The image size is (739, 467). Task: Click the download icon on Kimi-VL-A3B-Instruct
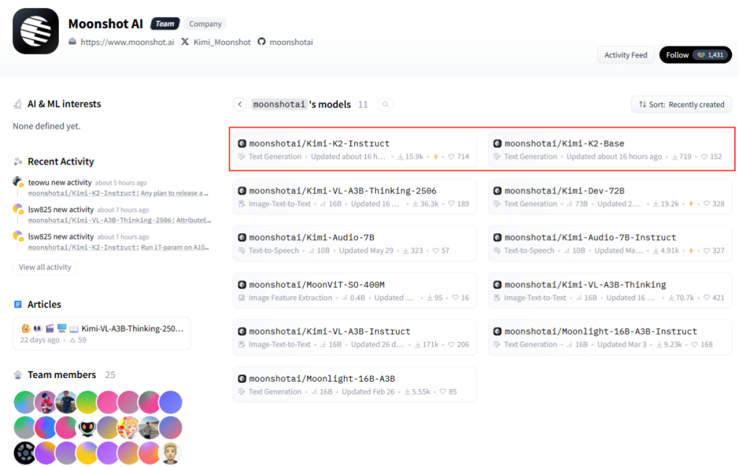[x=417, y=345]
